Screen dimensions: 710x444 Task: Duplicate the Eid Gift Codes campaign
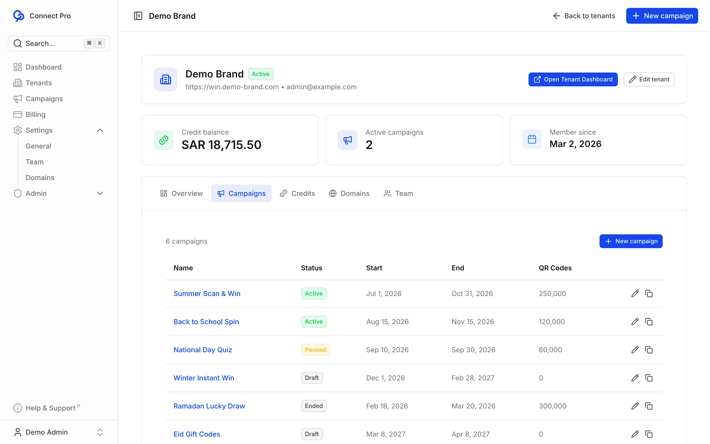pyautogui.click(x=649, y=434)
